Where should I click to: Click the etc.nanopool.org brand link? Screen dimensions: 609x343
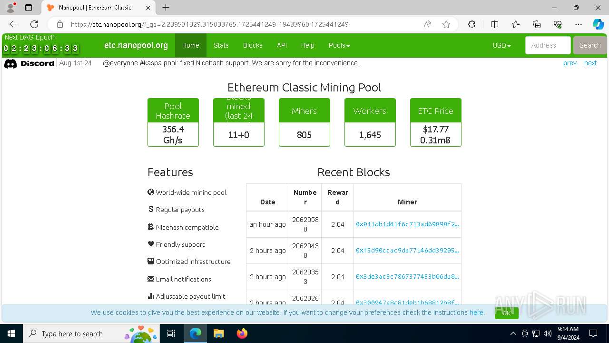click(x=136, y=45)
